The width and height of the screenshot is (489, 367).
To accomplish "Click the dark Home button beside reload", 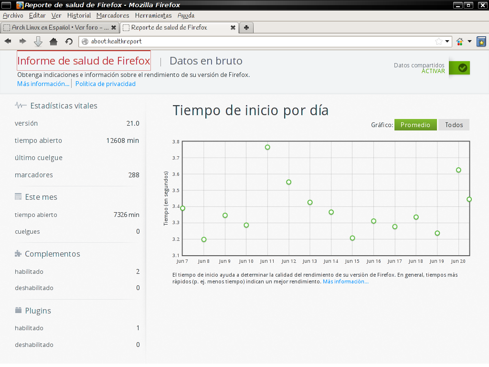I will tap(53, 41).
